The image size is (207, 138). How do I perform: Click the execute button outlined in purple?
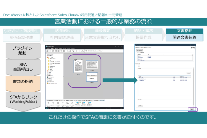(192, 110)
